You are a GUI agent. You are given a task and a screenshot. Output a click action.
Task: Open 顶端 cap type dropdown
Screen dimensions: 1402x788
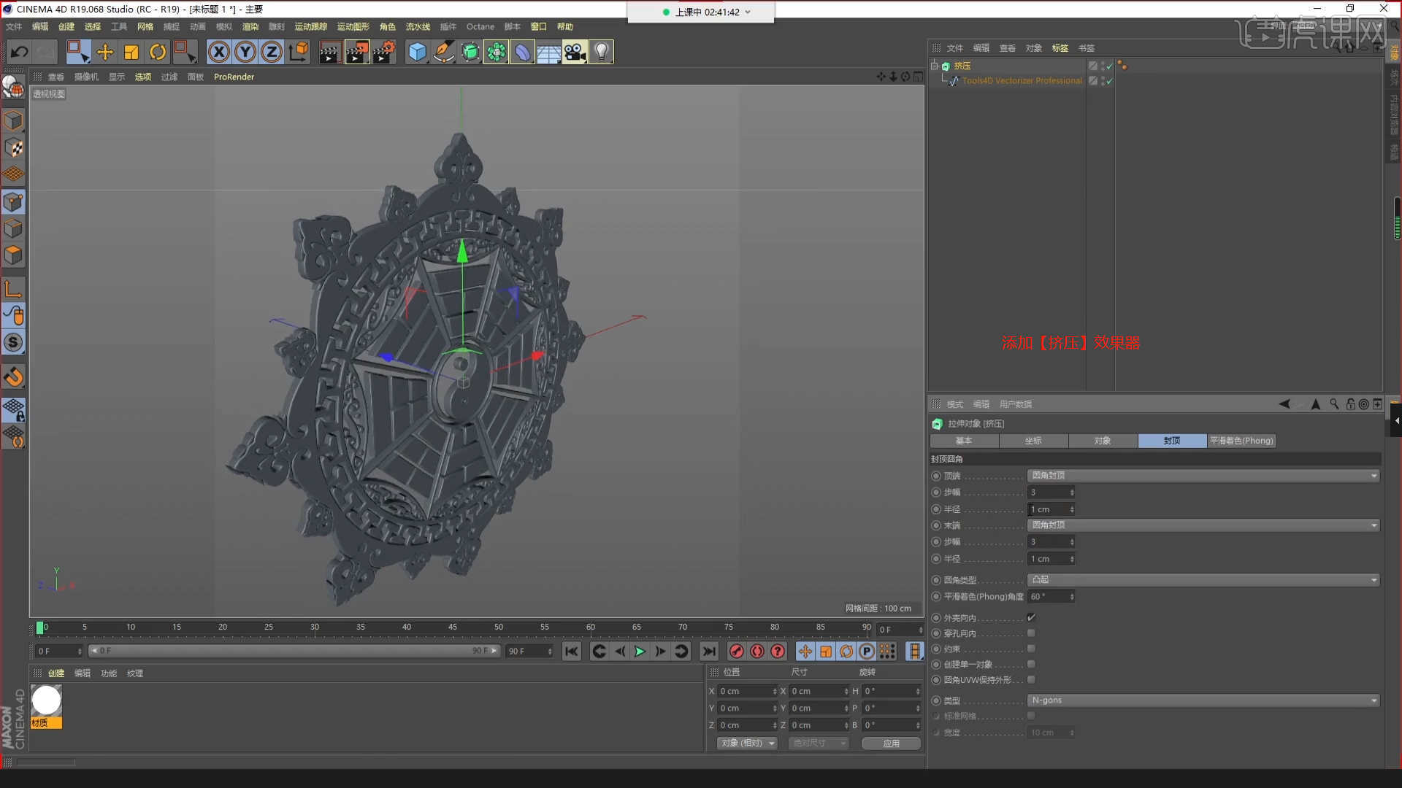pos(1203,476)
